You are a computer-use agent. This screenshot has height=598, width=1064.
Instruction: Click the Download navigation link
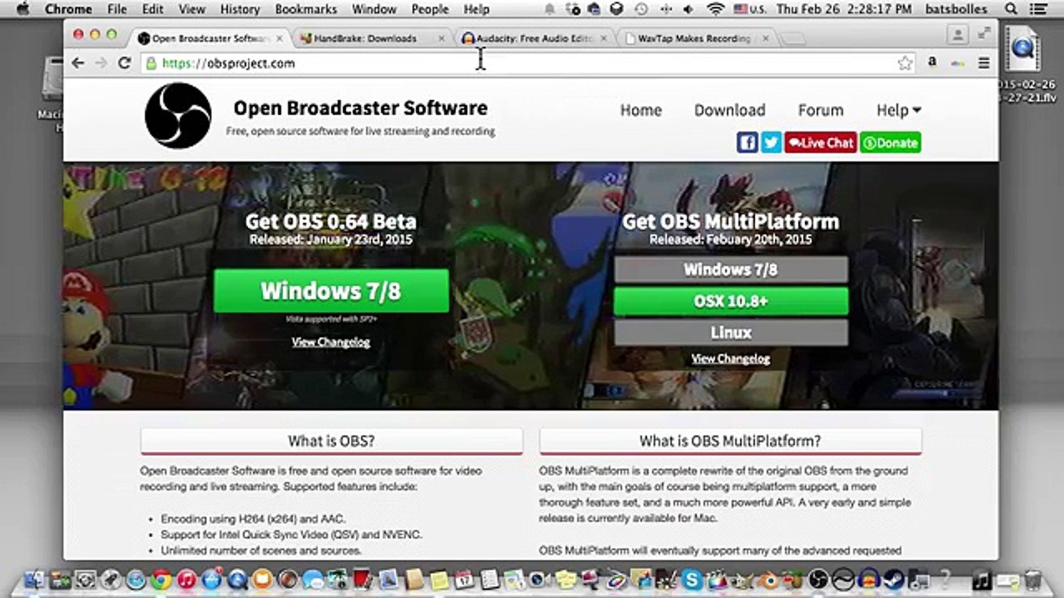point(730,110)
